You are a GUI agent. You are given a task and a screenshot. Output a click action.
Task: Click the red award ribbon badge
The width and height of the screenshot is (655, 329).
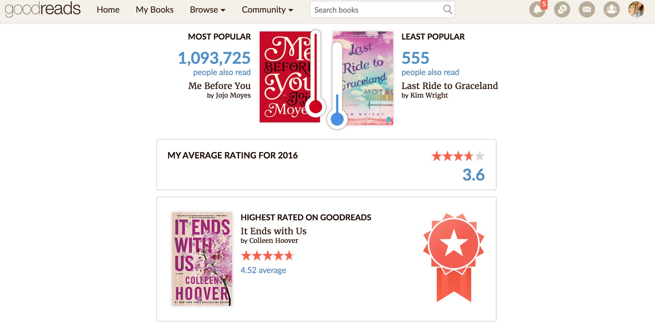click(454, 256)
